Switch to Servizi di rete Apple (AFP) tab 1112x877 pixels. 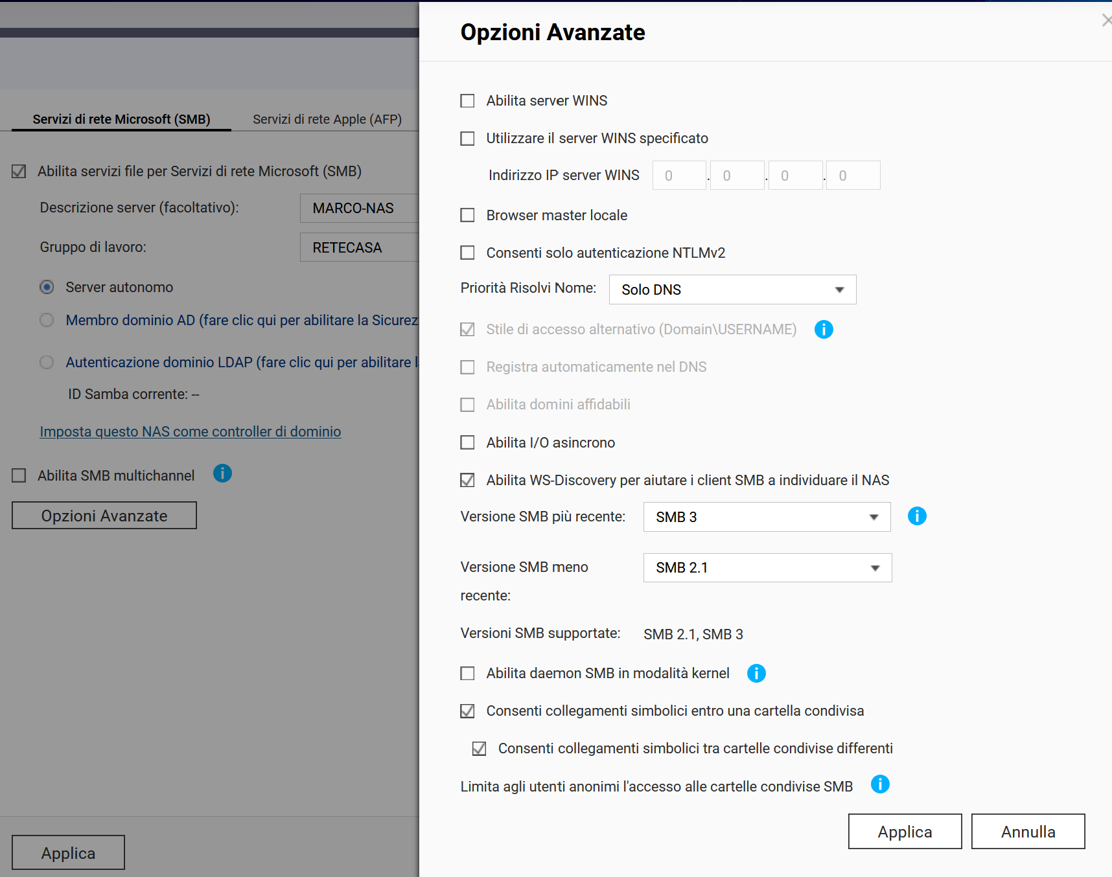pos(327,119)
